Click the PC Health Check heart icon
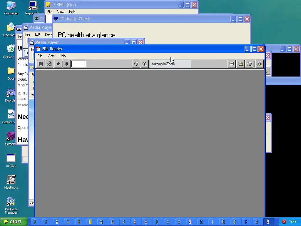 pos(56,19)
